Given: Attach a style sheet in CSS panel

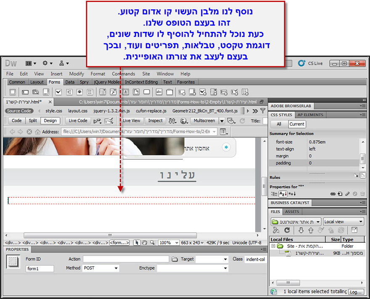Looking at the screenshot, I should [x=333, y=194].
